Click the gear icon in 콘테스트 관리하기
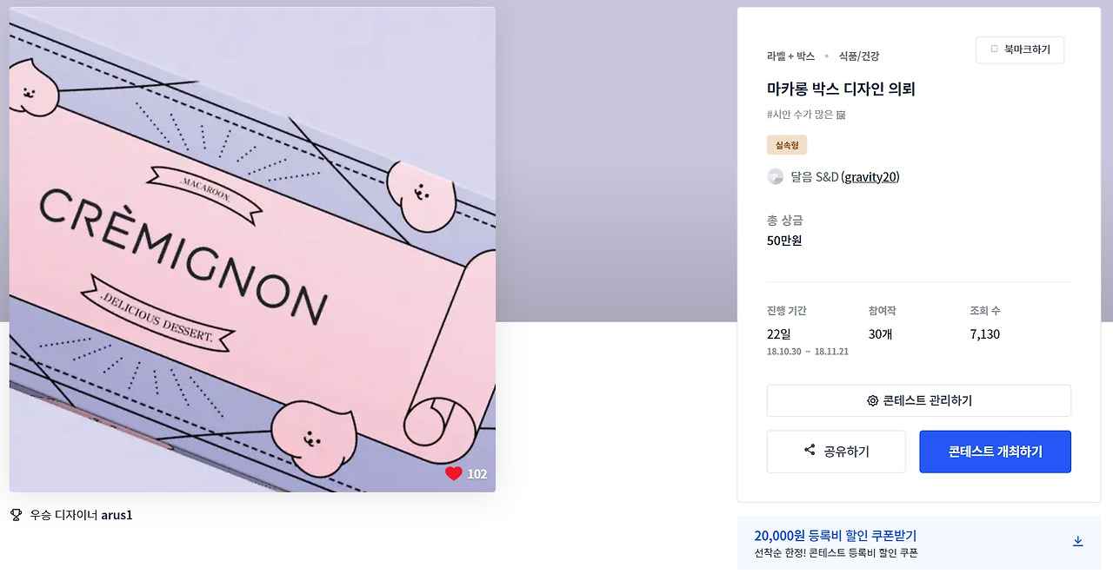The image size is (1113, 574). coord(872,401)
